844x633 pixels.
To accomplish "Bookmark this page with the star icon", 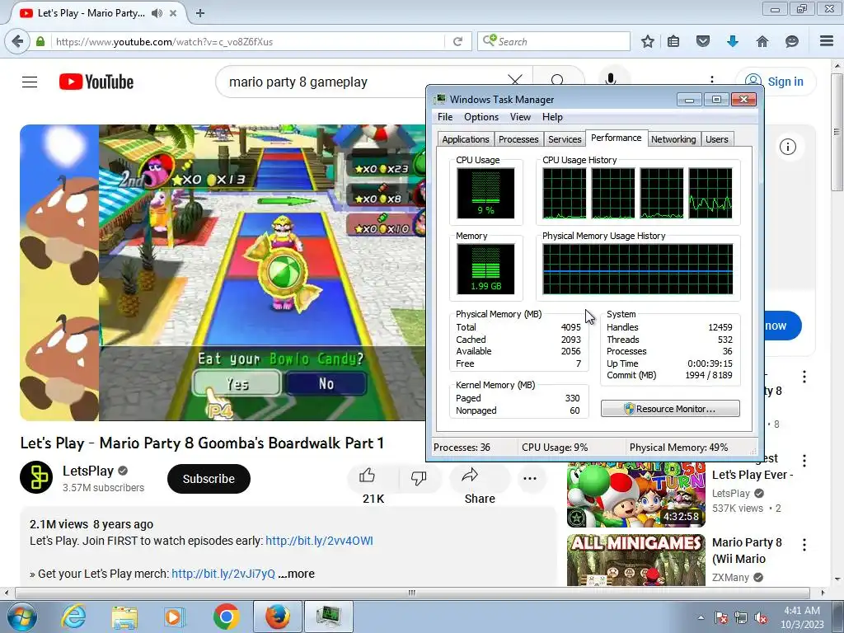I will coord(648,41).
